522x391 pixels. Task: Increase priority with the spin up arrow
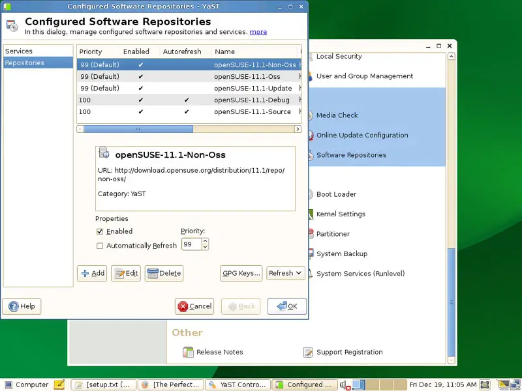point(205,241)
